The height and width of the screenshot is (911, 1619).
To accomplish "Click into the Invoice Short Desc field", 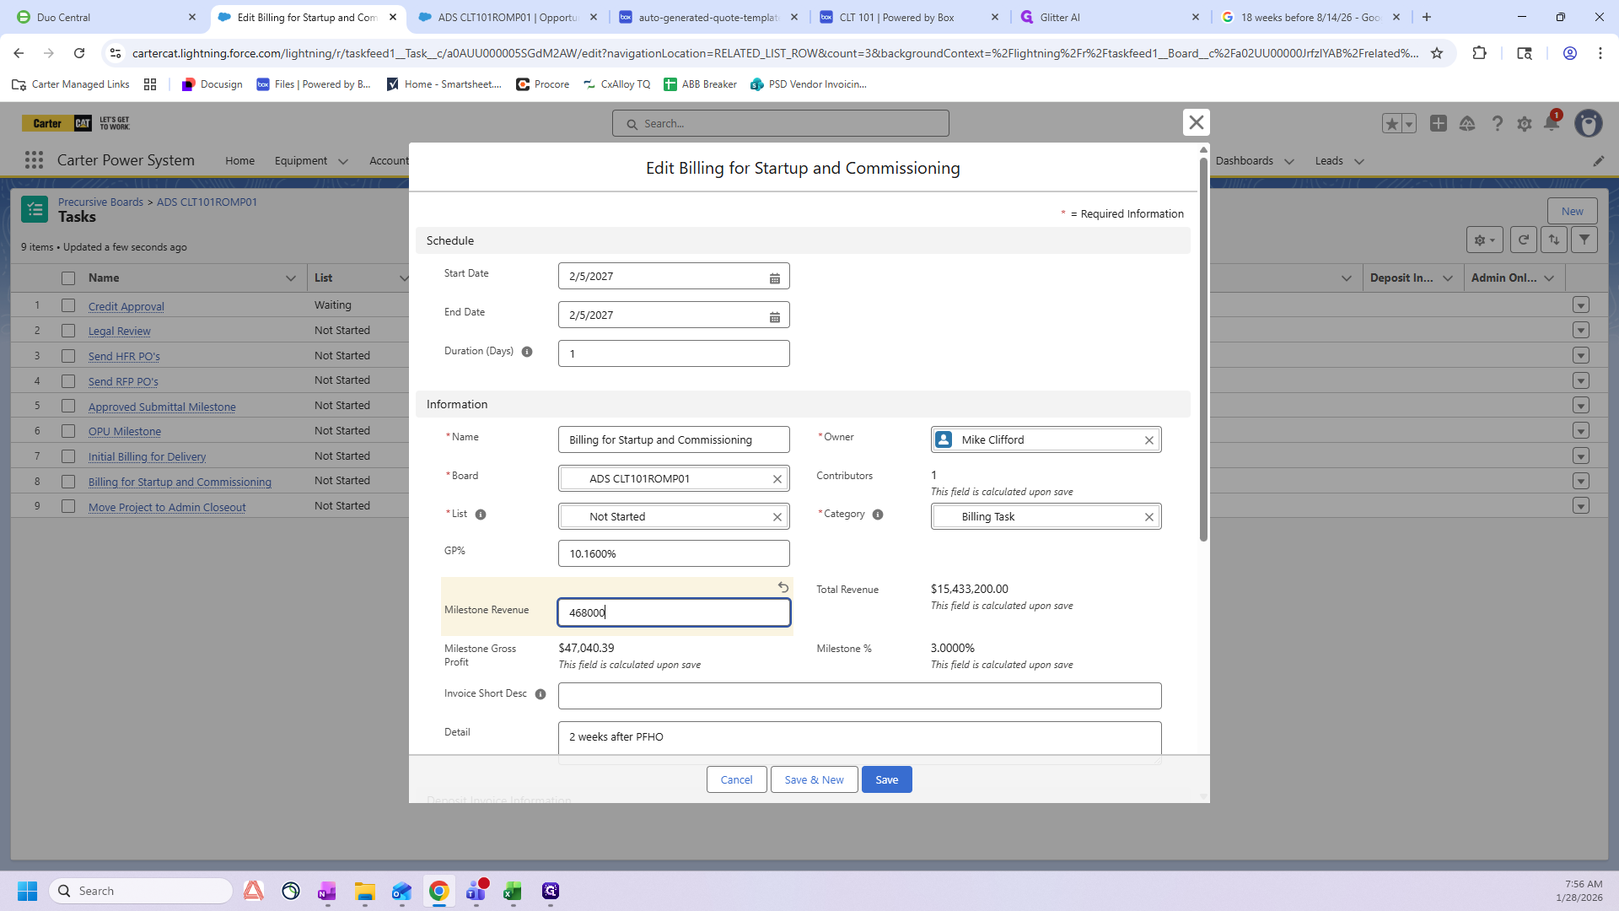I will click(x=859, y=696).
